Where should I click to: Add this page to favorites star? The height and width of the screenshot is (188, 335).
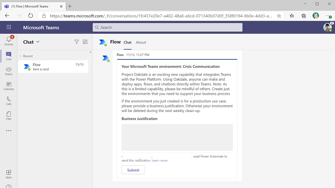click(x=279, y=16)
